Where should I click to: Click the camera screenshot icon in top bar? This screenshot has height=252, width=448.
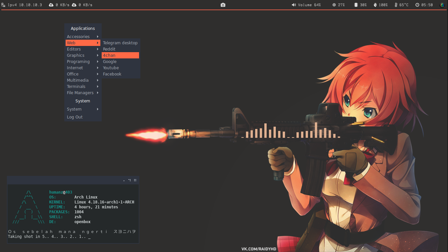point(223,5)
